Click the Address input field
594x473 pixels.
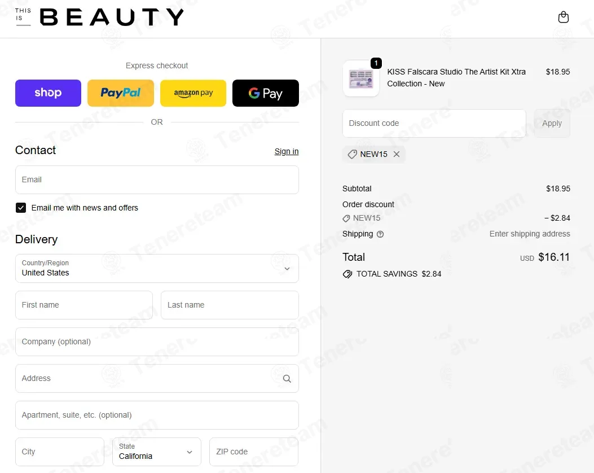pos(157,379)
